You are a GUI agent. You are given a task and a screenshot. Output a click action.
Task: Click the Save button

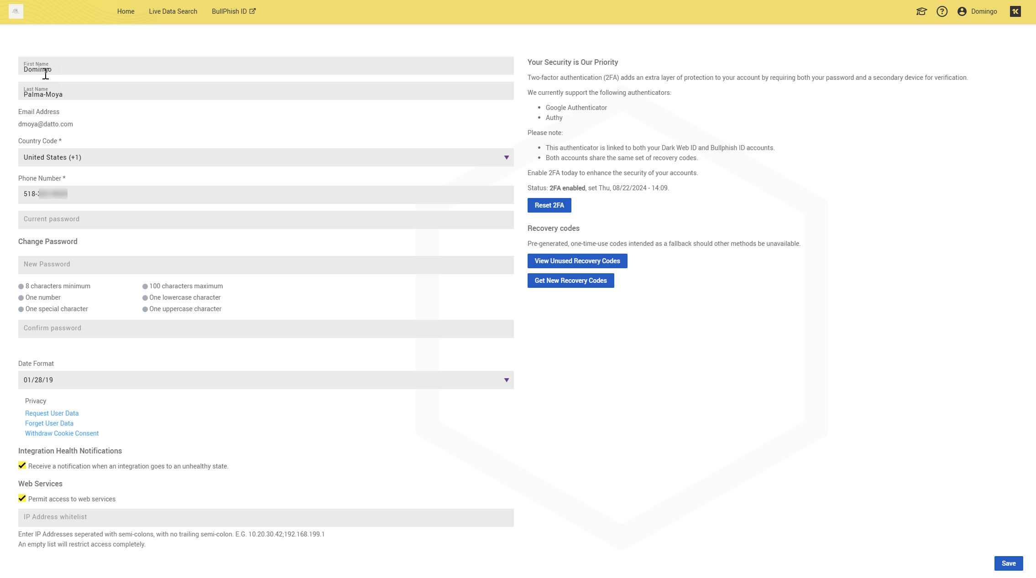(x=1008, y=563)
